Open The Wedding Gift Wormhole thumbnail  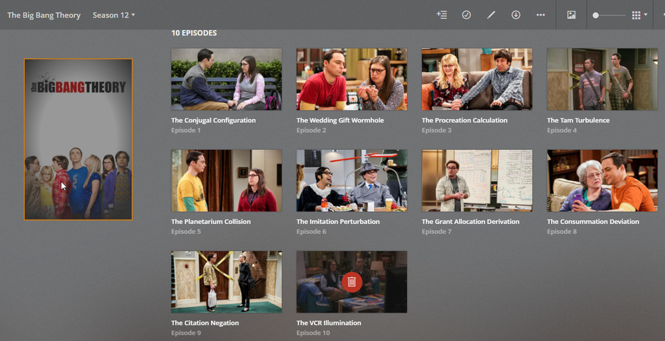pyautogui.click(x=352, y=79)
